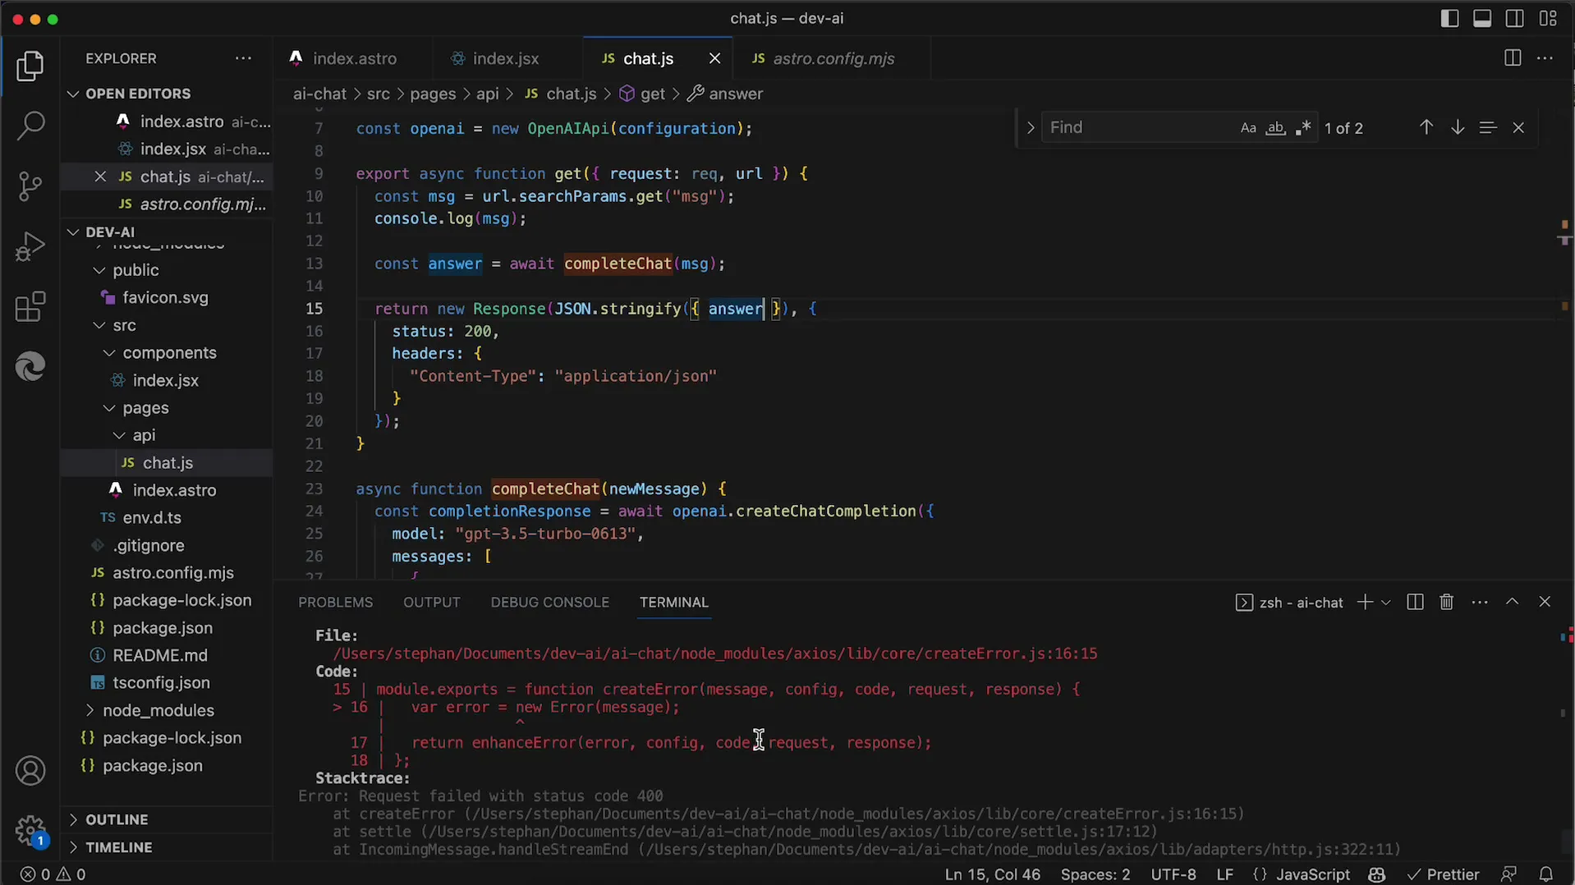Switch to the index.jsx editor tab
Image resolution: width=1575 pixels, height=885 pixels.
[506, 58]
